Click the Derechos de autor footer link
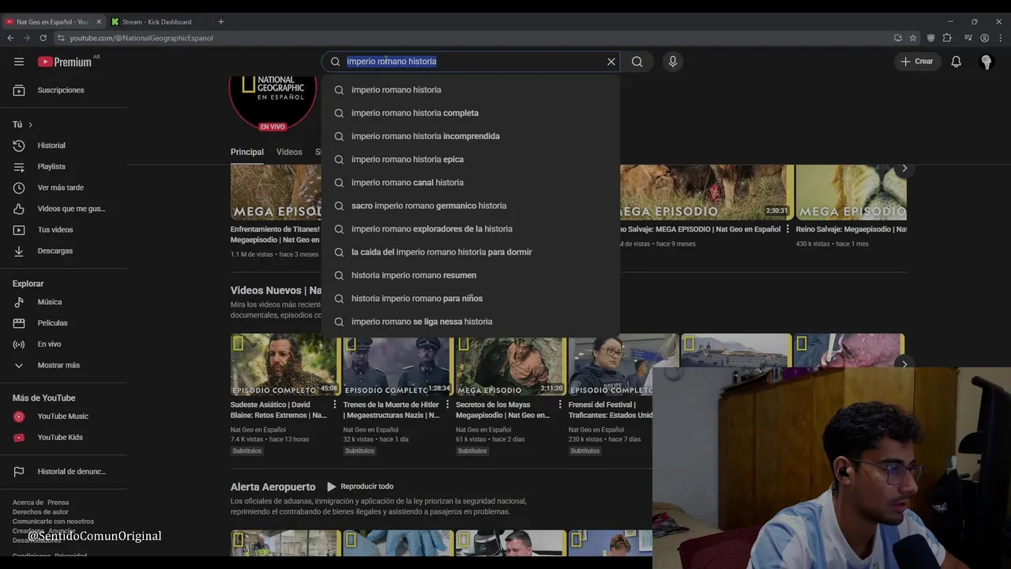 point(40,512)
